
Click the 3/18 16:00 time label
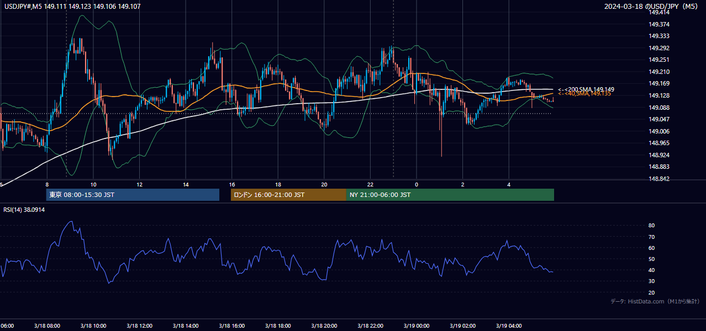tap(231, 326)
